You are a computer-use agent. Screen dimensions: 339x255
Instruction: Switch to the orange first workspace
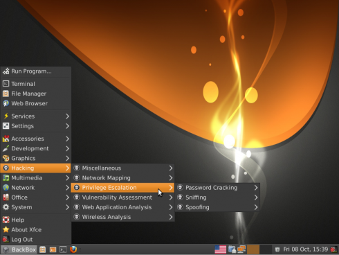coord(253,249)
